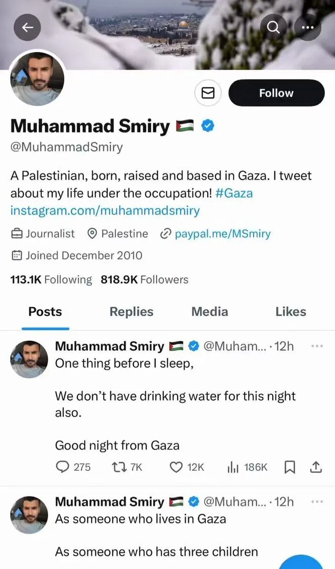Open more options on first post

coord(316,346)
